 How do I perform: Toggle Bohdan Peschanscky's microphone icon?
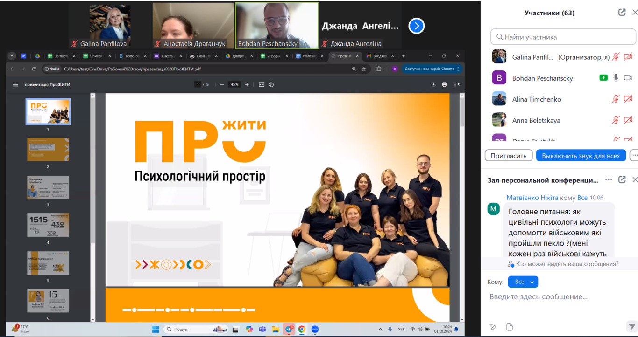(616, 77)
